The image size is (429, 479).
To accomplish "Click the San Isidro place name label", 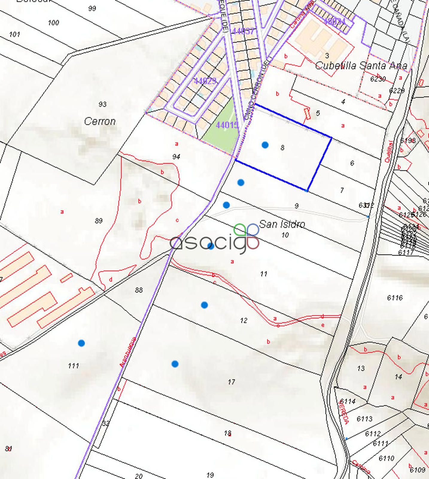I will [x=282, y=224].
